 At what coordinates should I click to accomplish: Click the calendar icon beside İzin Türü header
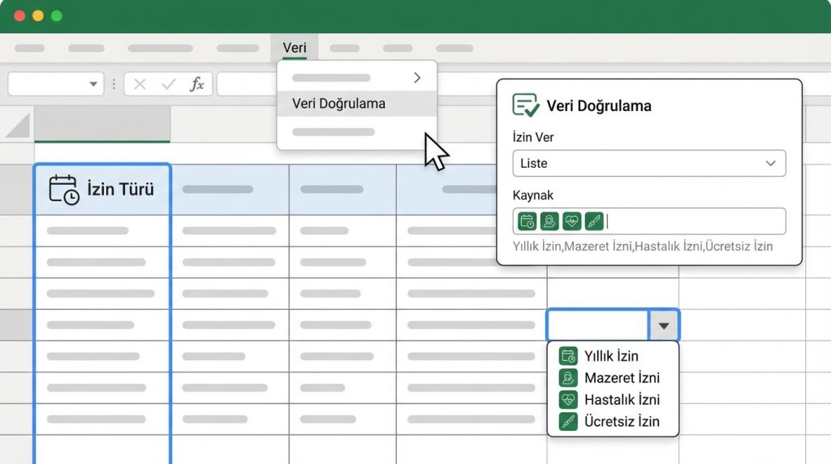[x=64, y=190]
